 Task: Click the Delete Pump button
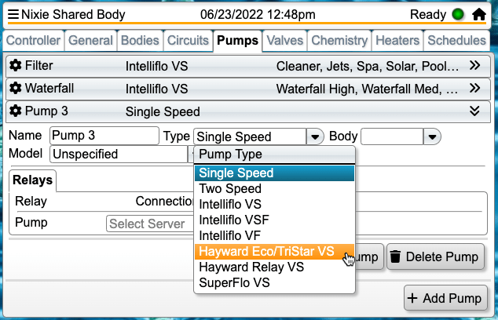point(435,256)
